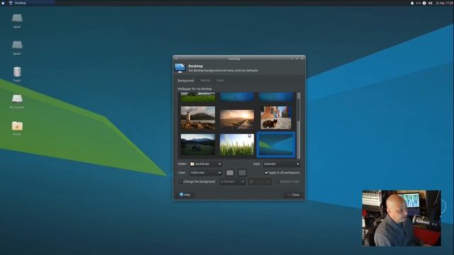This screenshot has width=454, height=255.
Task: Enable the Change the background checkbox
Action: [x=180, y=181]
